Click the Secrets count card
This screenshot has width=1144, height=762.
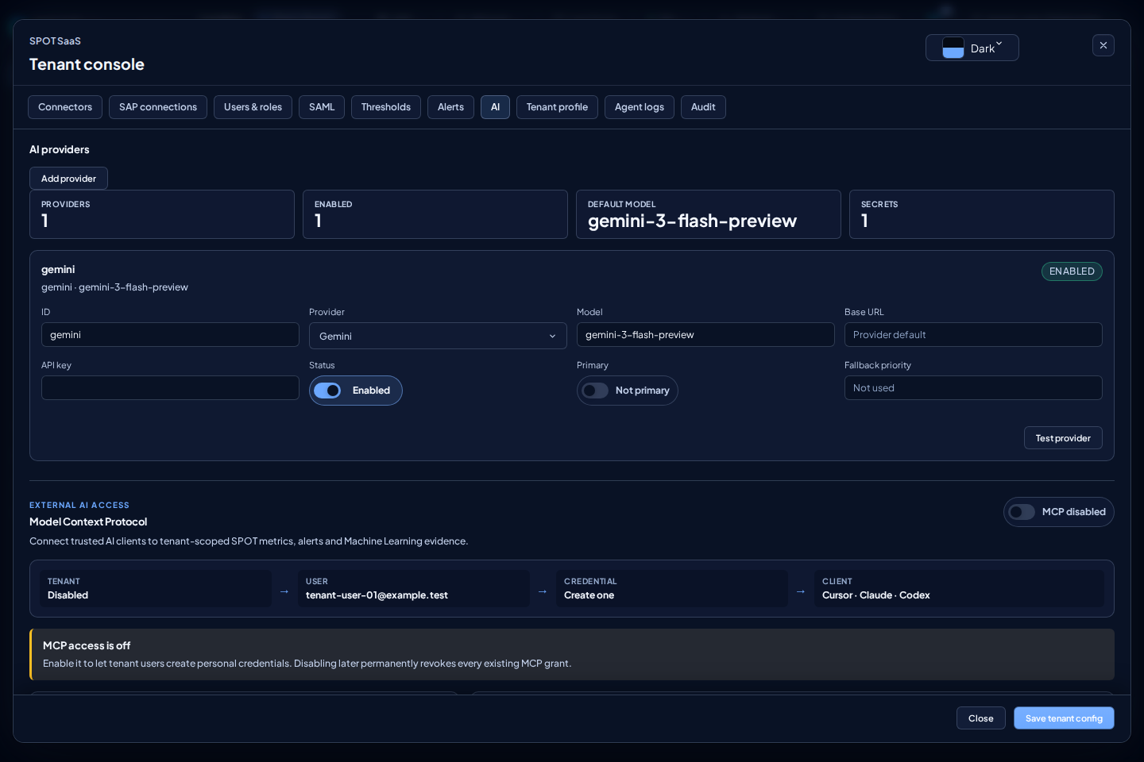click(x=982, y=214)
